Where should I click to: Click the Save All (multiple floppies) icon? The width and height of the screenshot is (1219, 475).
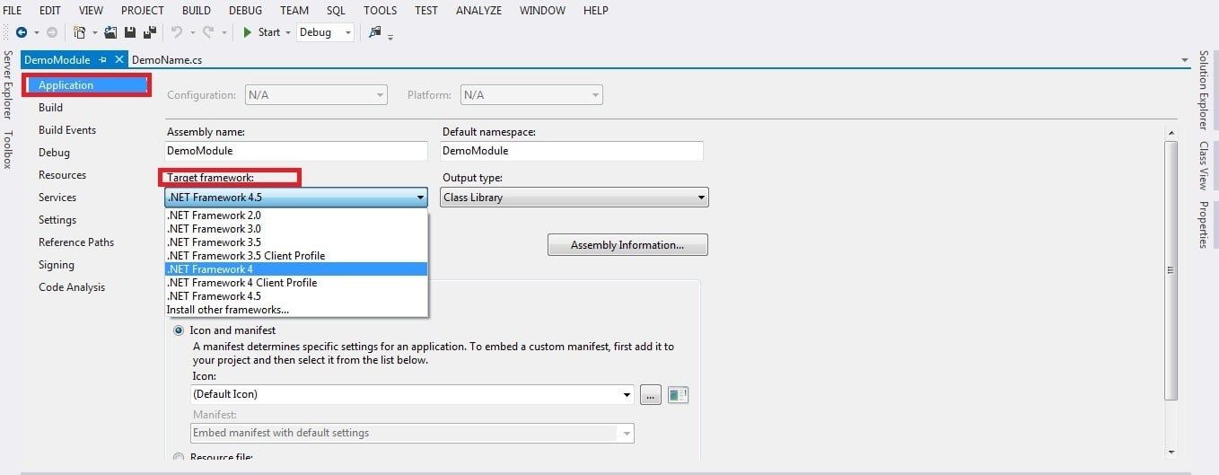pyautogui.click(x=148, y=32)
